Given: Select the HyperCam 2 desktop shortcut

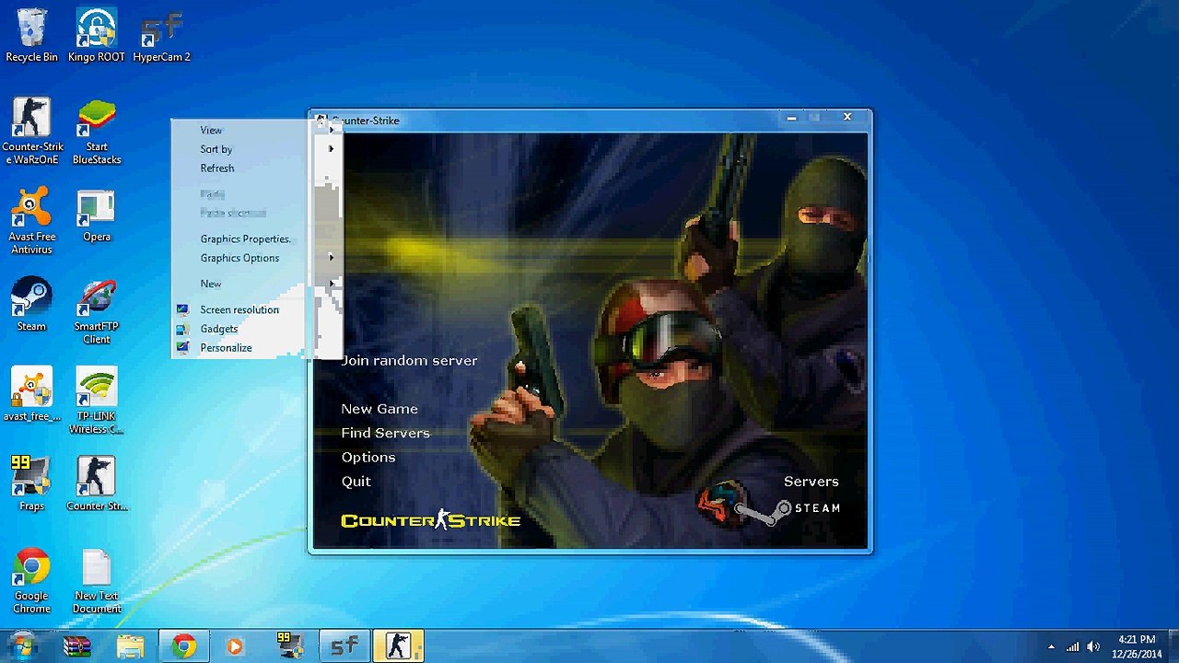Looking at the screenshot, I should point(162,36).
